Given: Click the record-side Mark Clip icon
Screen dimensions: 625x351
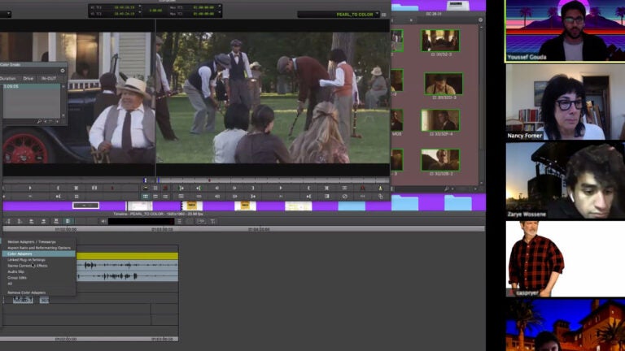Looking at the screenshot, I should point(327,188).
